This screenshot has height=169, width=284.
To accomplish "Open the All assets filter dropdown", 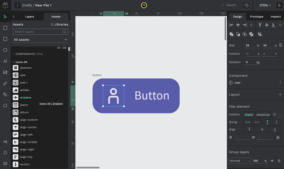I will [x=40, y=40].
